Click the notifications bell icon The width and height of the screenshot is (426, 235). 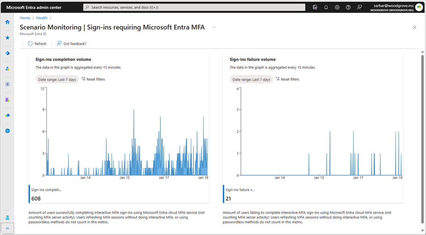point(326,7)
